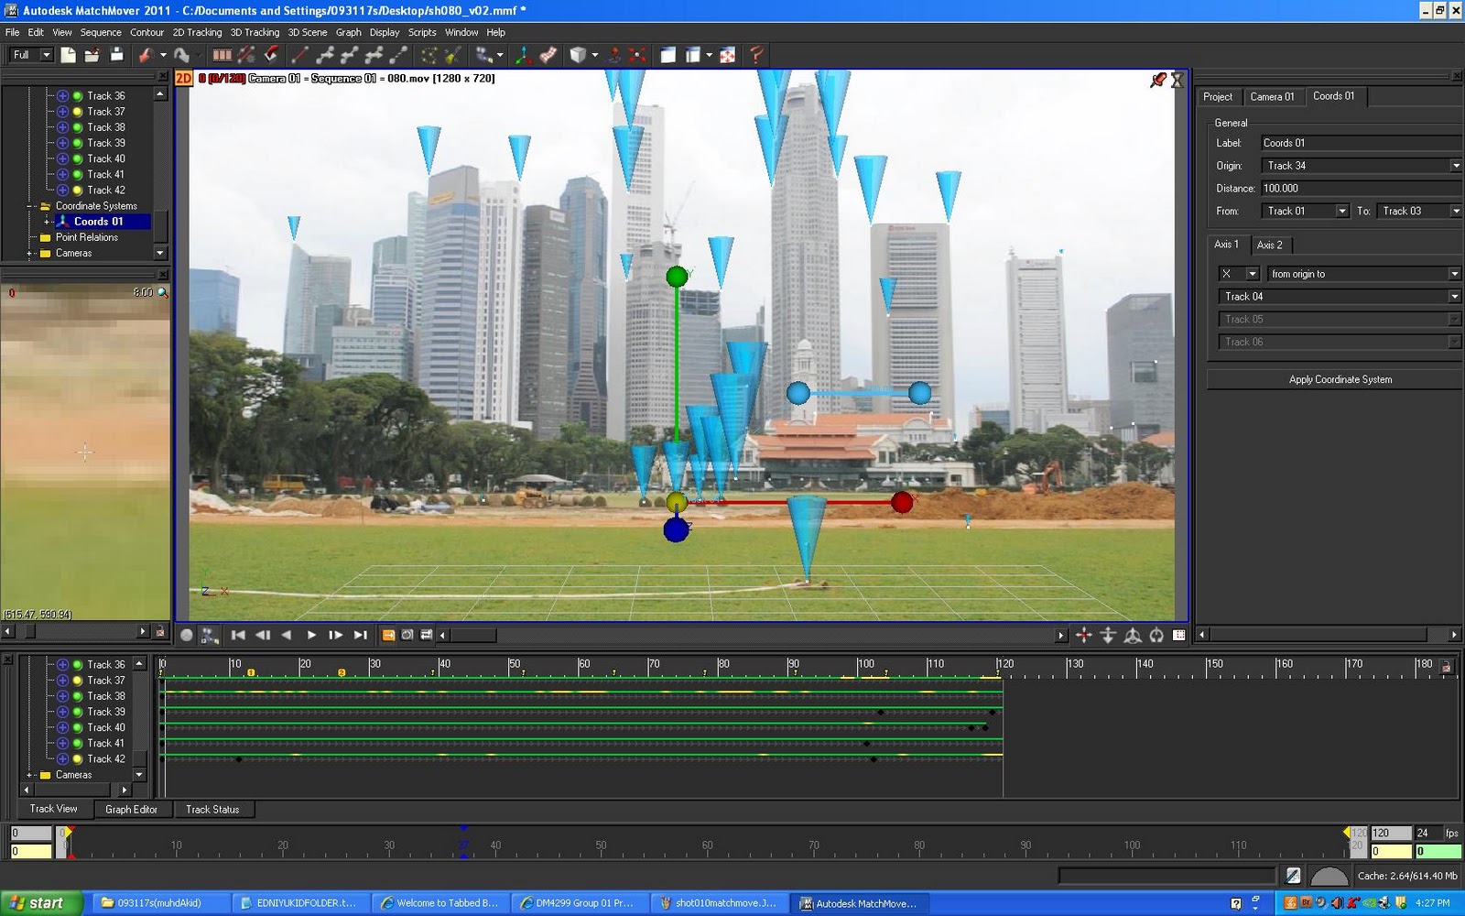This screenshot has height=916, width=1465.
Task: Switch to the Camera 01 tab
Action: [1274, 96]
